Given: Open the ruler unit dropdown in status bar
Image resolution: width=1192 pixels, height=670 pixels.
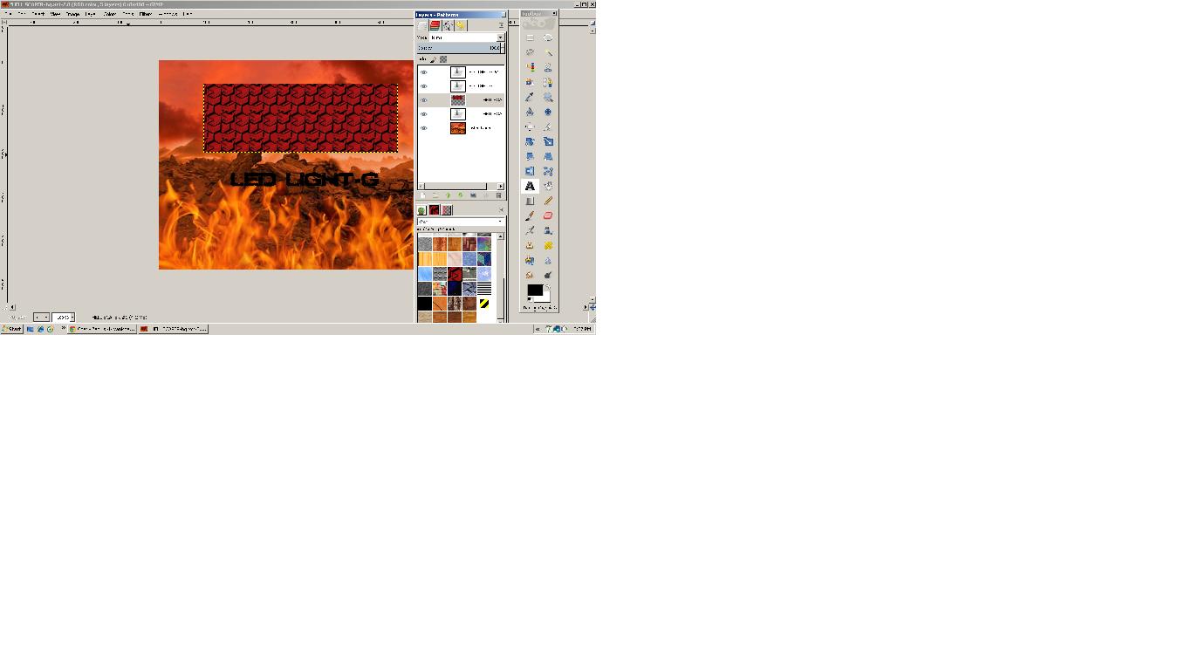Looking at the screenshot, I should coord(42,318).
